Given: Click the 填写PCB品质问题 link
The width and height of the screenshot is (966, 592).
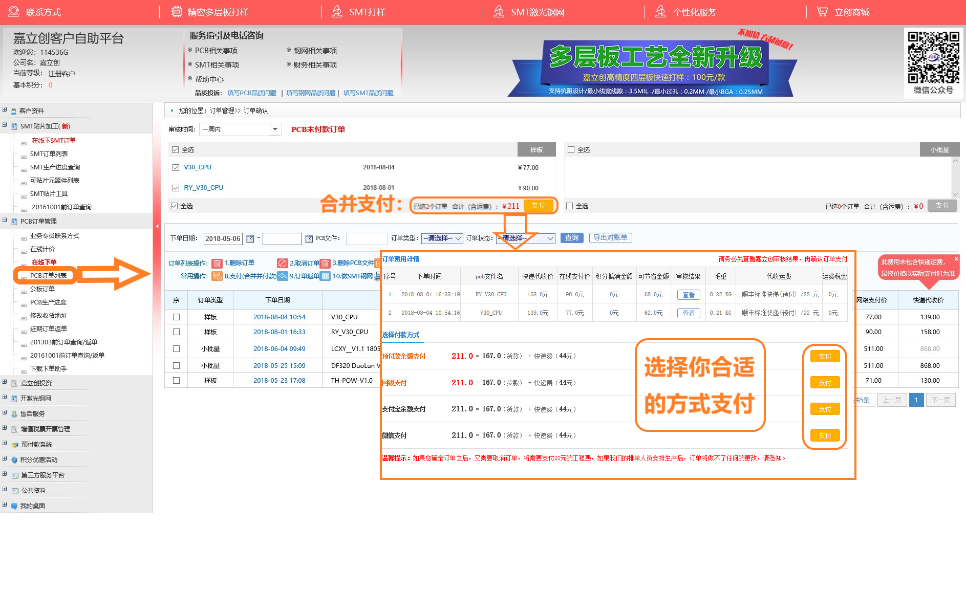Looking at the screenshot, I should click(252, 93).
